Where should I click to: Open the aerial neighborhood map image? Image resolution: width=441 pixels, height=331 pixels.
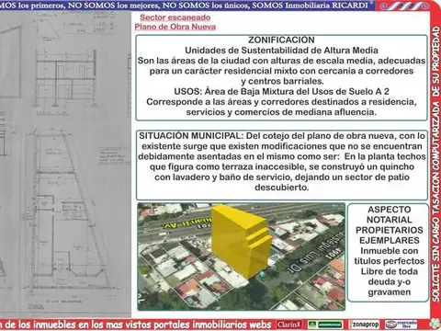[x=242, y=257]
